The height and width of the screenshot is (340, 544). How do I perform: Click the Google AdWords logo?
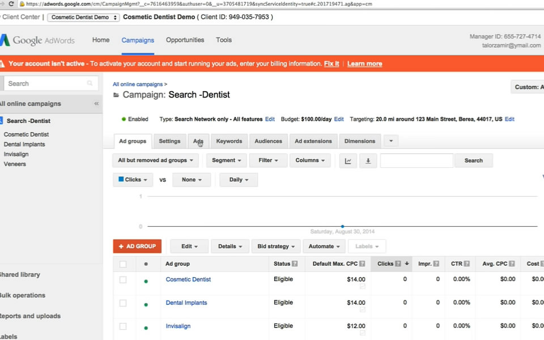pyautogui.click(x=37, y=40)
